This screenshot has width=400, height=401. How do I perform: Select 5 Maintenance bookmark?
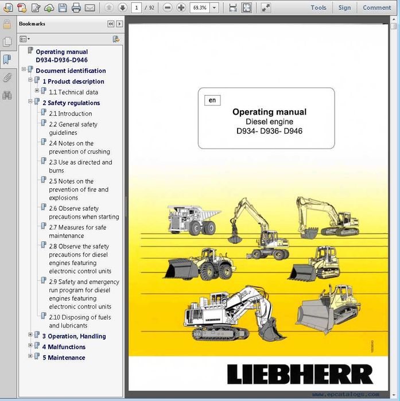[x=64, y=357]
